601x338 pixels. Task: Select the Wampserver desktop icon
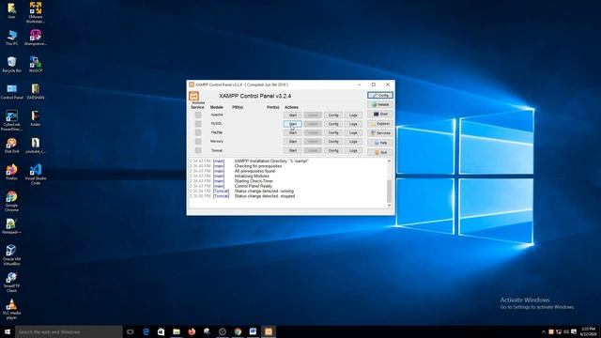pyautogui.click(x=36, y=38)
